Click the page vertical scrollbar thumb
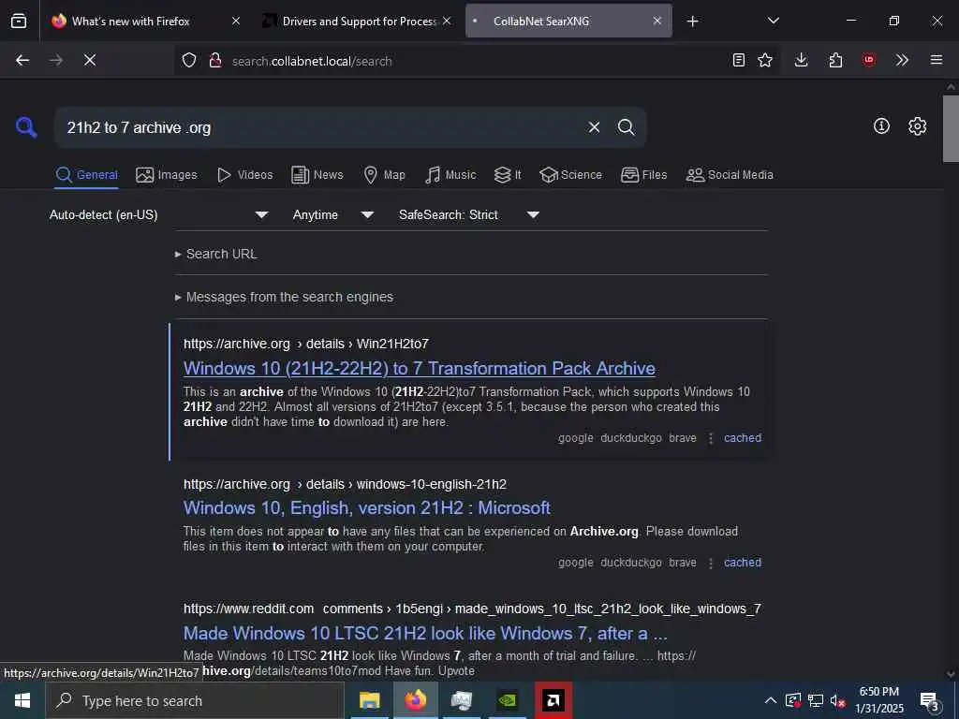This screenshot has height=719, width=959. click(x=951, y=128)
